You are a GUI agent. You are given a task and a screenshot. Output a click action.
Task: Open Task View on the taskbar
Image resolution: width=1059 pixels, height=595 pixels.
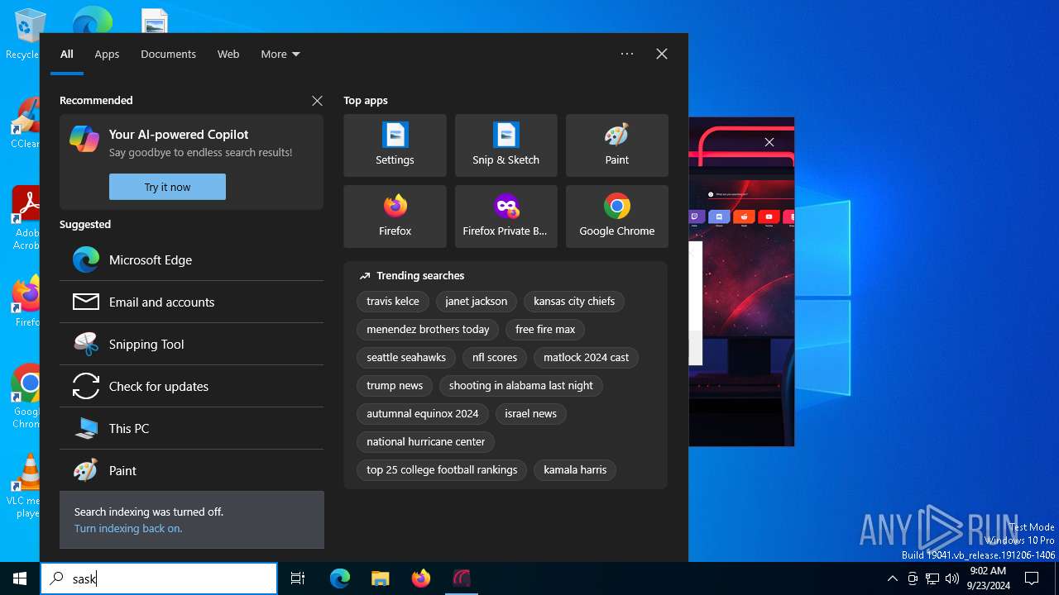298,578
